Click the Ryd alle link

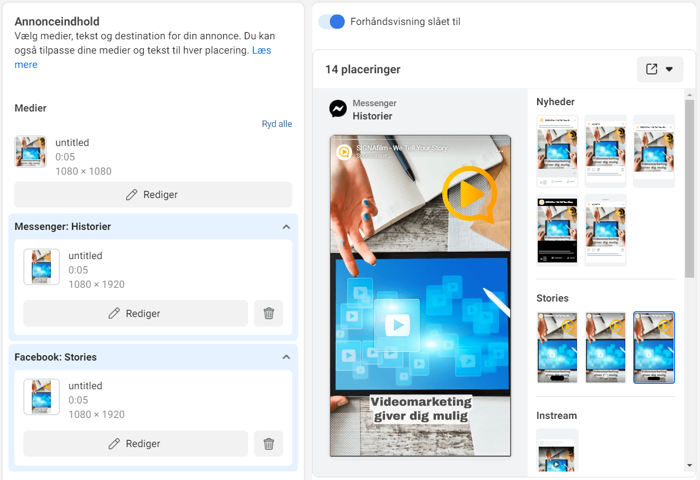pos(277,124)
